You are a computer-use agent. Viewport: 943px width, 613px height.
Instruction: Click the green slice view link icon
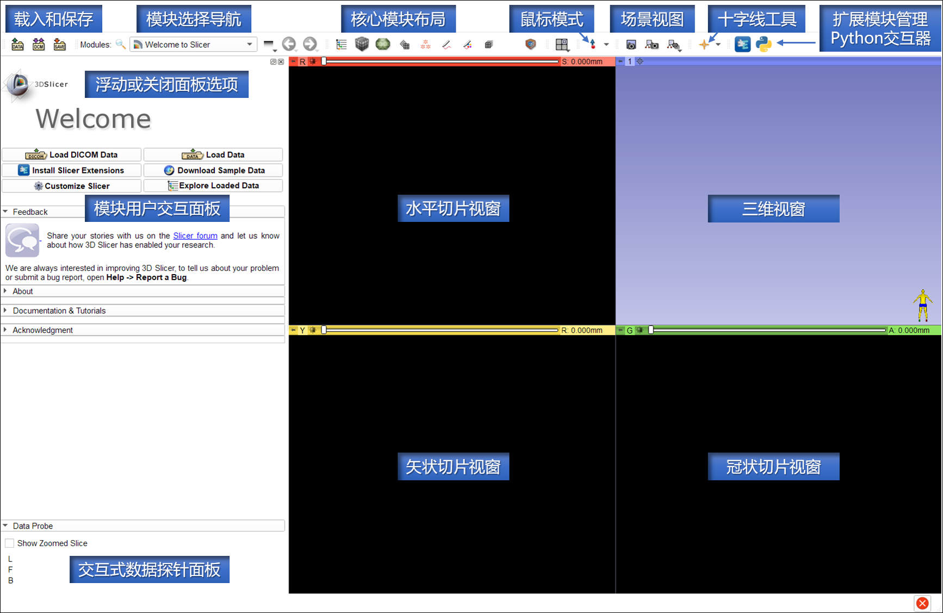(x=640, y=330)
